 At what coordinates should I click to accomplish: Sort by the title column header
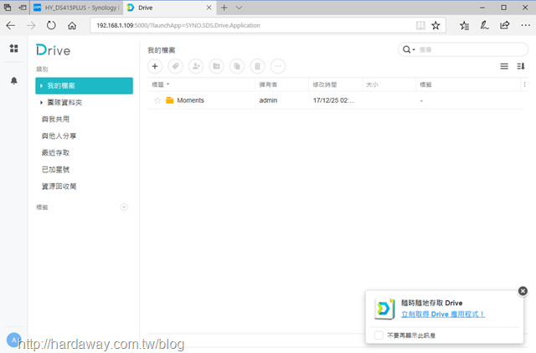click(201, 84)
